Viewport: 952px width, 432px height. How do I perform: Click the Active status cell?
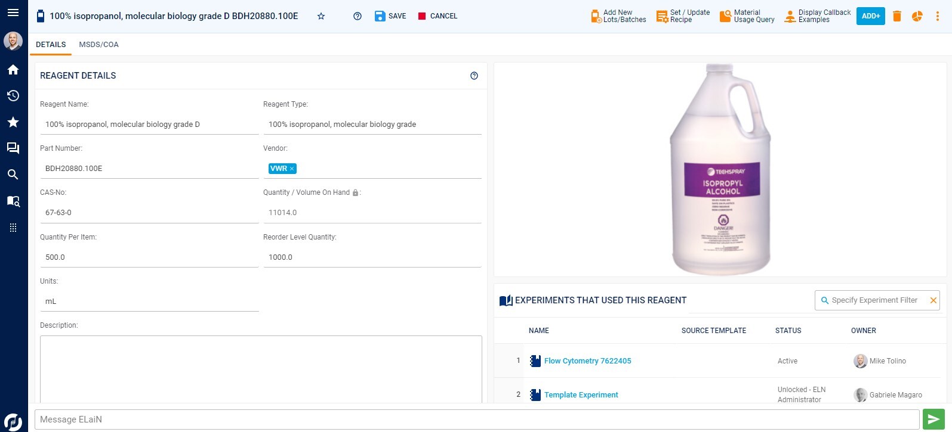788,361
